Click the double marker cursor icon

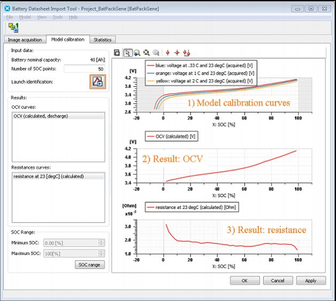point(186,53)
